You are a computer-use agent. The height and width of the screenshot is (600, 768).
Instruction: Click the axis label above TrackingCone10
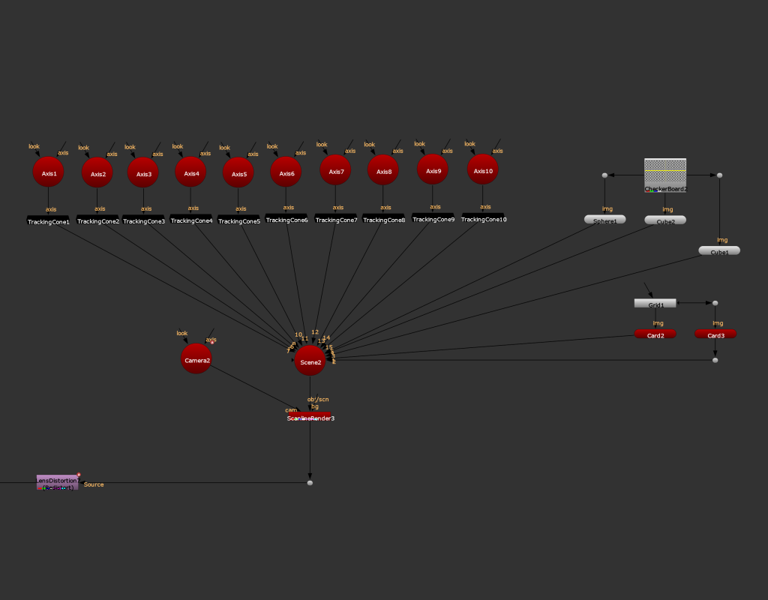coord(485,207)
